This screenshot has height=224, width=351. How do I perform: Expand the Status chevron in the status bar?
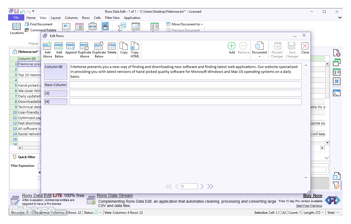(x=100, y=213)
